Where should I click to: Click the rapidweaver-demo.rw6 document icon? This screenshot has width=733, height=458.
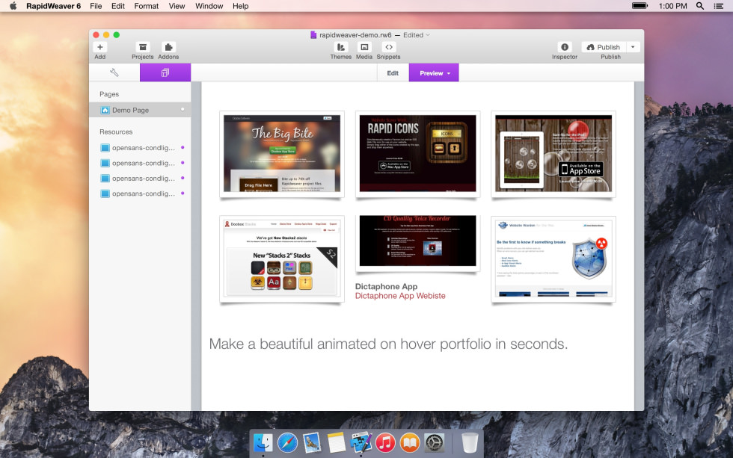coord(313,35)
